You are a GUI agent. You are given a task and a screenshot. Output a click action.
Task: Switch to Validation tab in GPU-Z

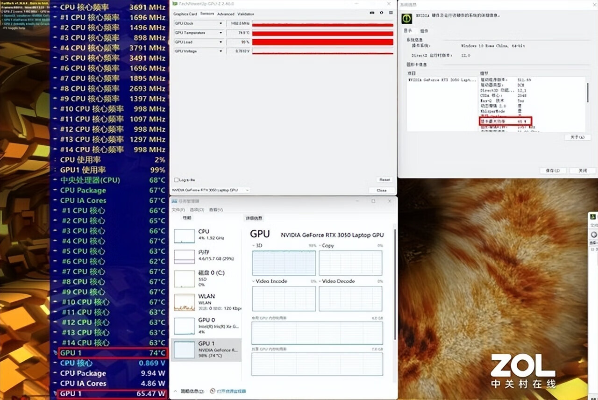coord(246,14)
